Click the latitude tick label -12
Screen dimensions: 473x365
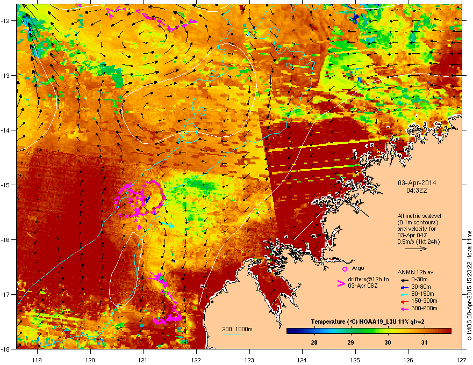[5, 21]
